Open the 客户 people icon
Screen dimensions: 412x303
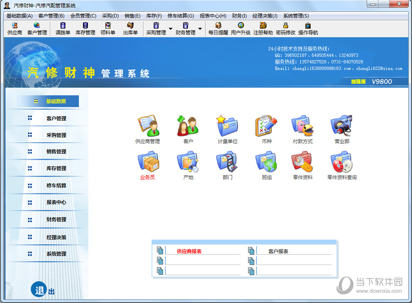pyautogui.click(x=188, y=126)
